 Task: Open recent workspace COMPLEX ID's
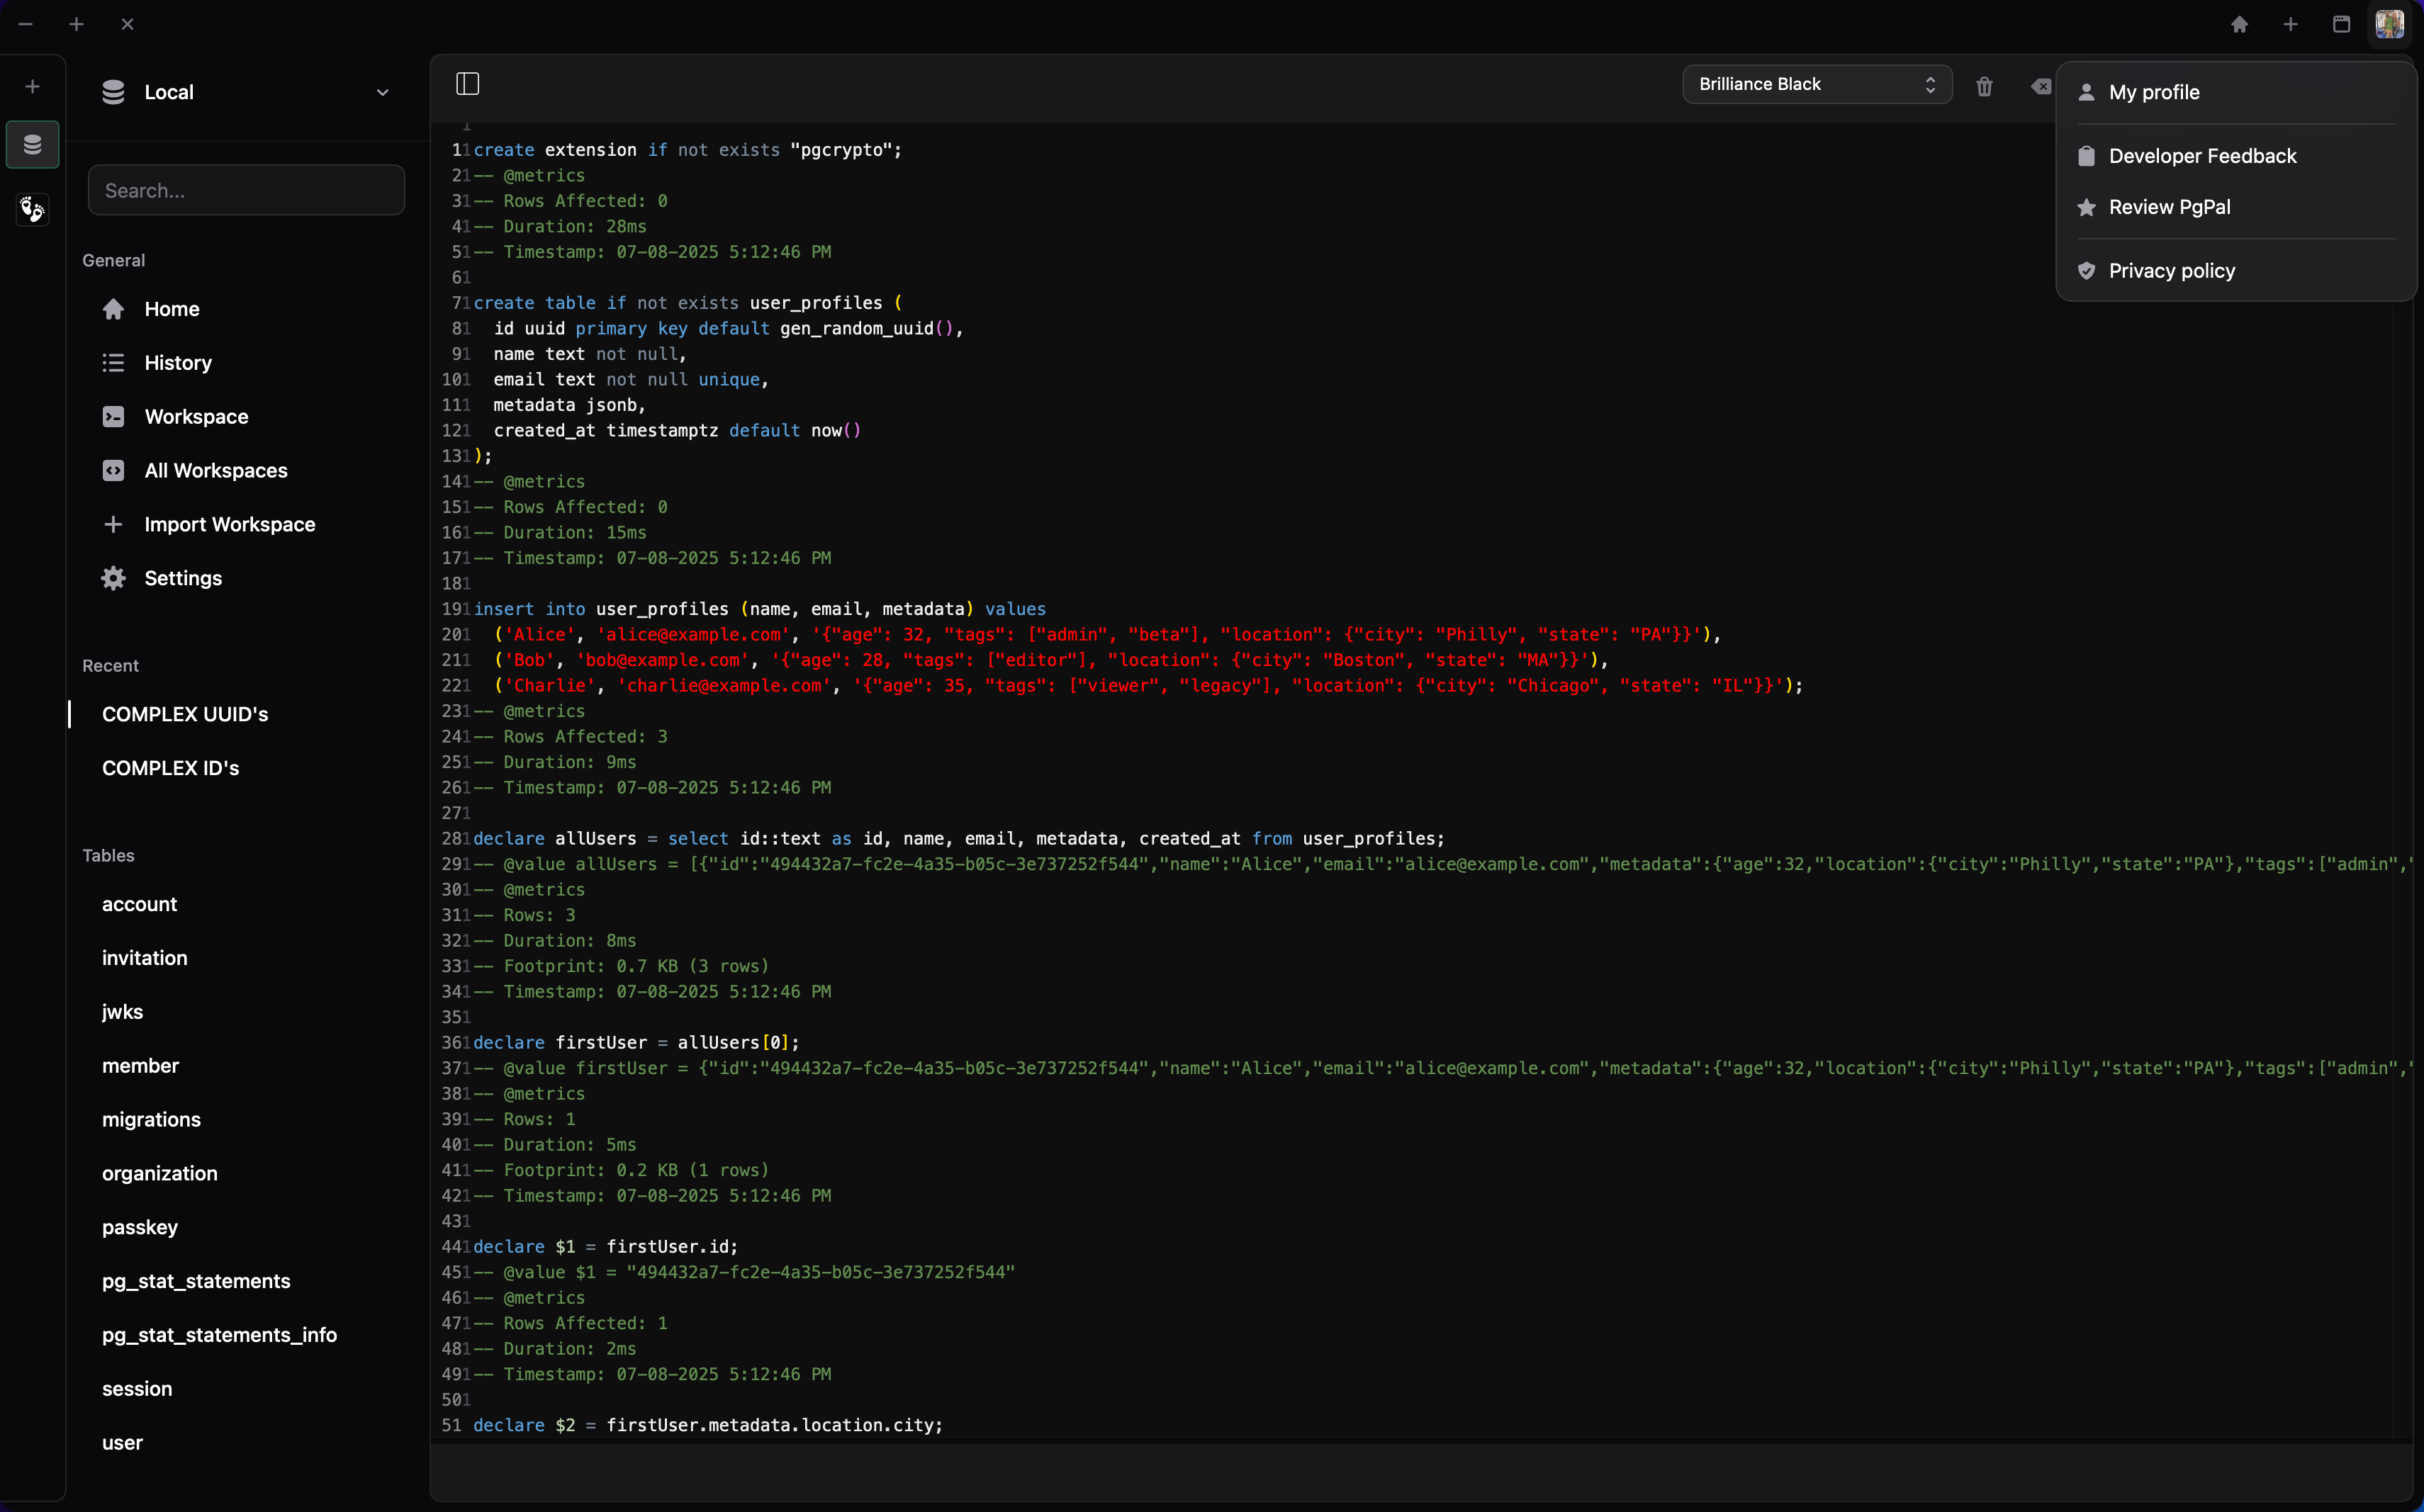246,768
